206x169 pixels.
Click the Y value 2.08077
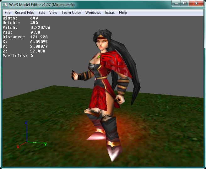tap(39, 46)
